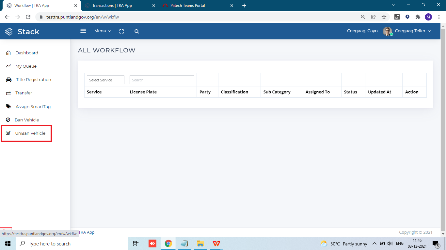Open the Selenium IDE extension icon

tap(397, 17)
